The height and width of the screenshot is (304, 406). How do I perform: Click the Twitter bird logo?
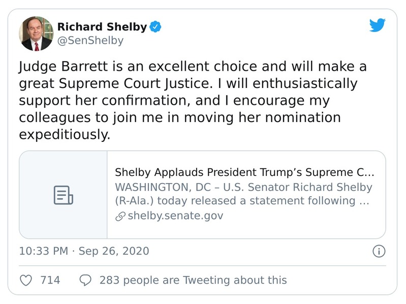(377, 25)
